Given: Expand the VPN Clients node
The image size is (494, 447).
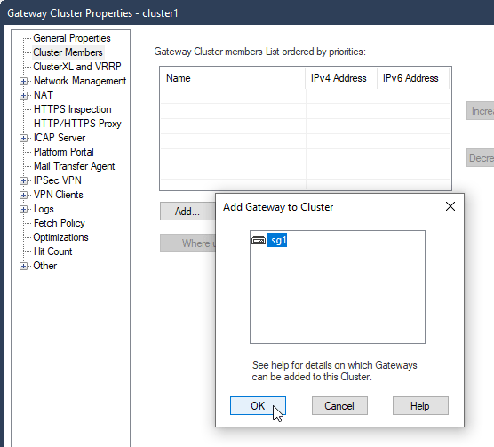Looking at the screenshot, I should coord(23,195).
